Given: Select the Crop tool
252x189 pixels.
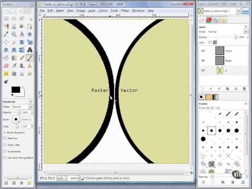Looking at the screenshot, I should [14, 42].
